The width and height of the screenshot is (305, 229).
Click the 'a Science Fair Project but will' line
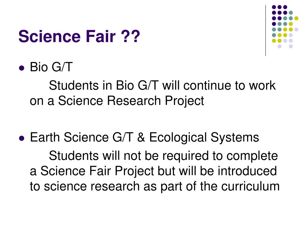(x=153, y=171)
